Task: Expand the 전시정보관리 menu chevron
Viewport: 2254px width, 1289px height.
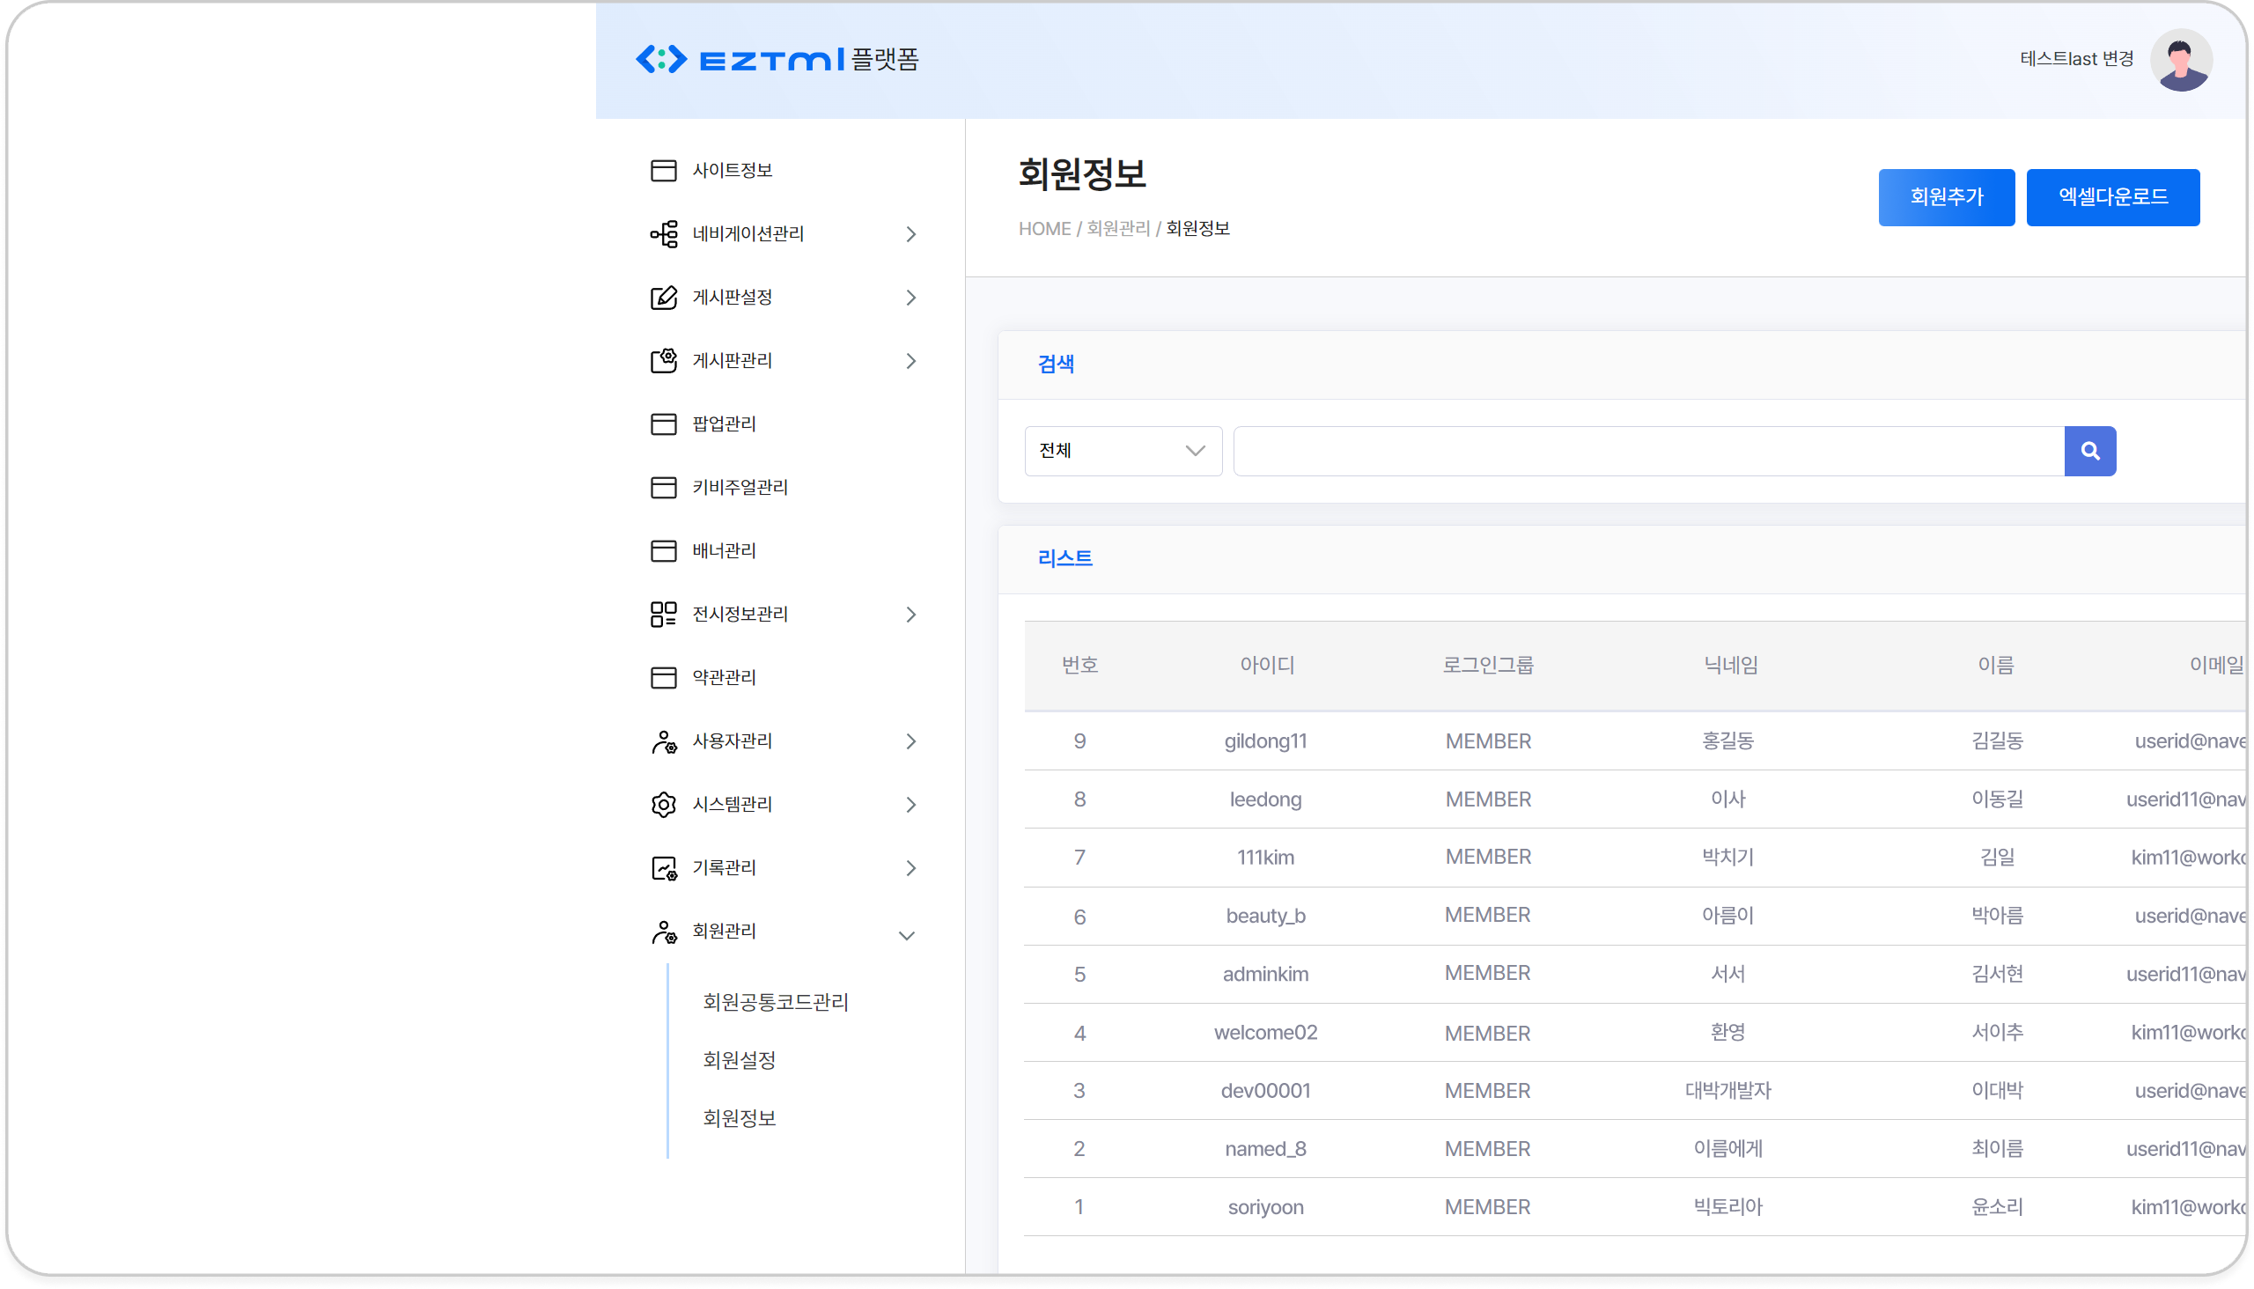Action: 910,615
